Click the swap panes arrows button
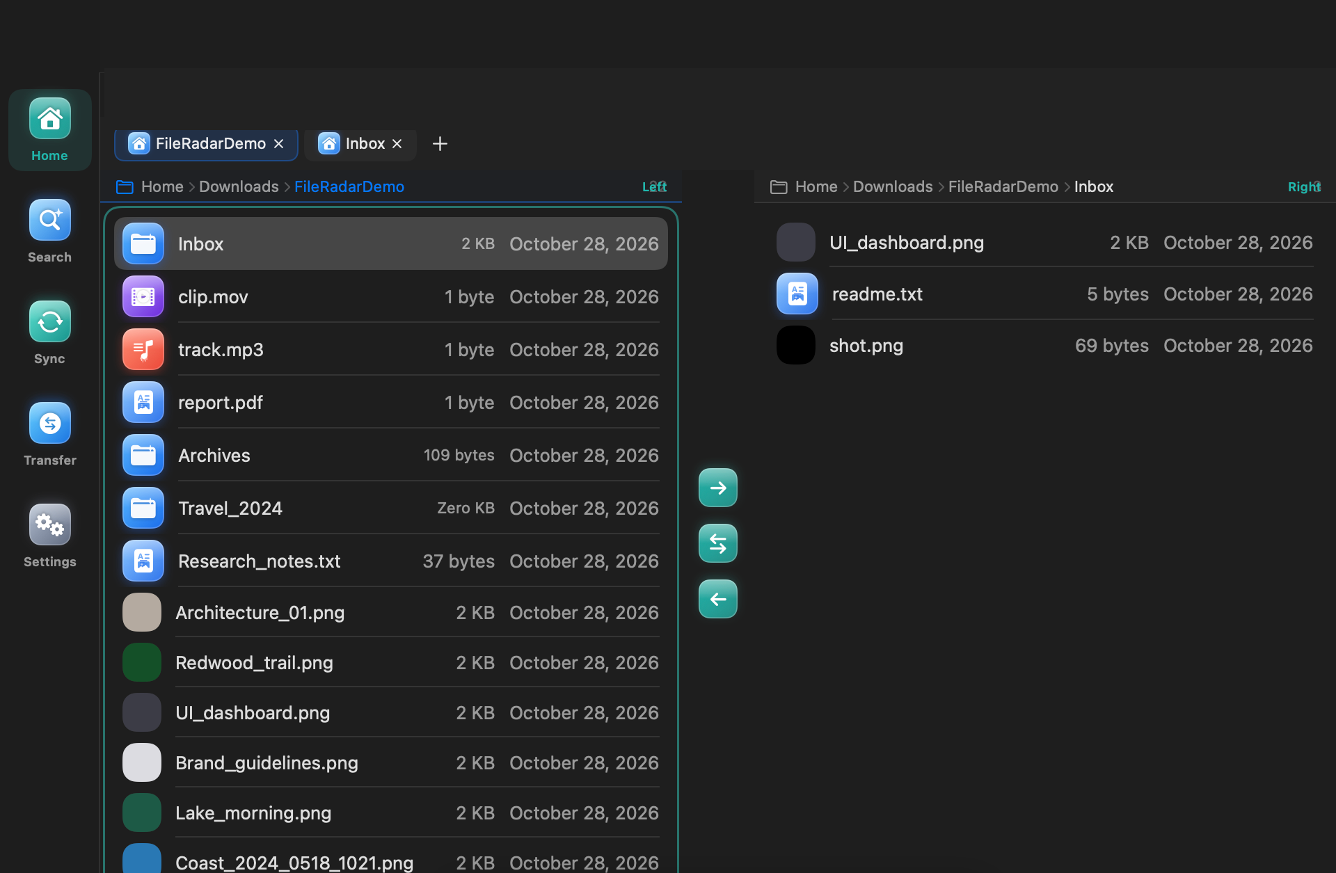This screenshot has width=1336, height=873. [x=717, y=543]
